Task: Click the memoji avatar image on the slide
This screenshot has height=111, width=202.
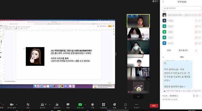Action: 35,56
